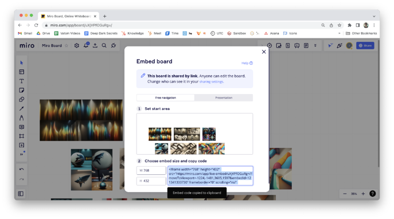Open browser extensions puzzle icon
The height and width of the screenshot is (219, 394).
click(x=349, y=25)
